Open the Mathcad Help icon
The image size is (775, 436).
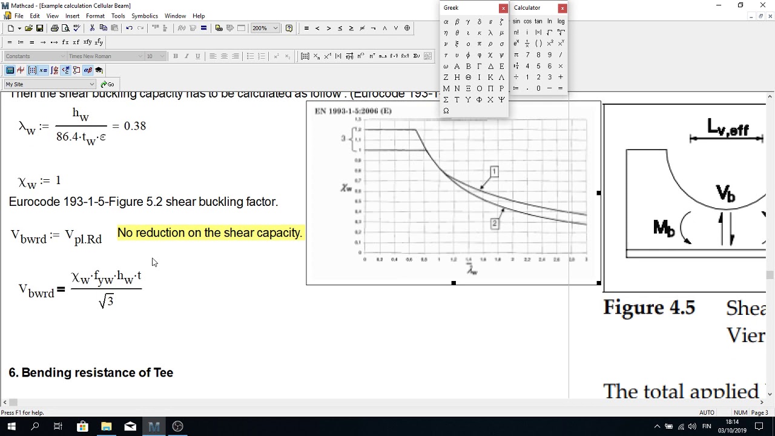(x=289, y=28)
